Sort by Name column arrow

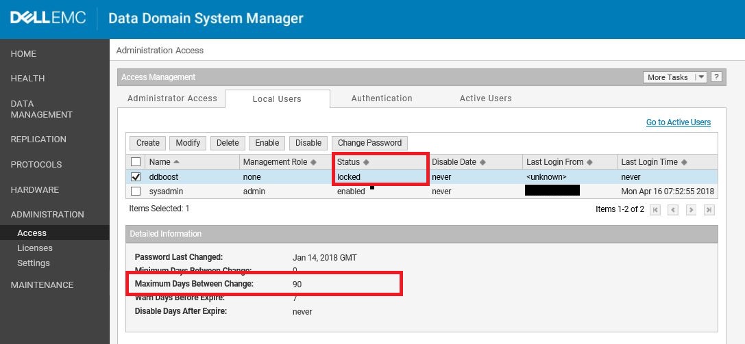[177, 162]
